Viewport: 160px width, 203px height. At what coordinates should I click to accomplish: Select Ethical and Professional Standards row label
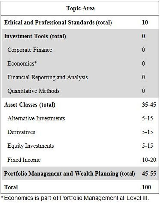58,22
